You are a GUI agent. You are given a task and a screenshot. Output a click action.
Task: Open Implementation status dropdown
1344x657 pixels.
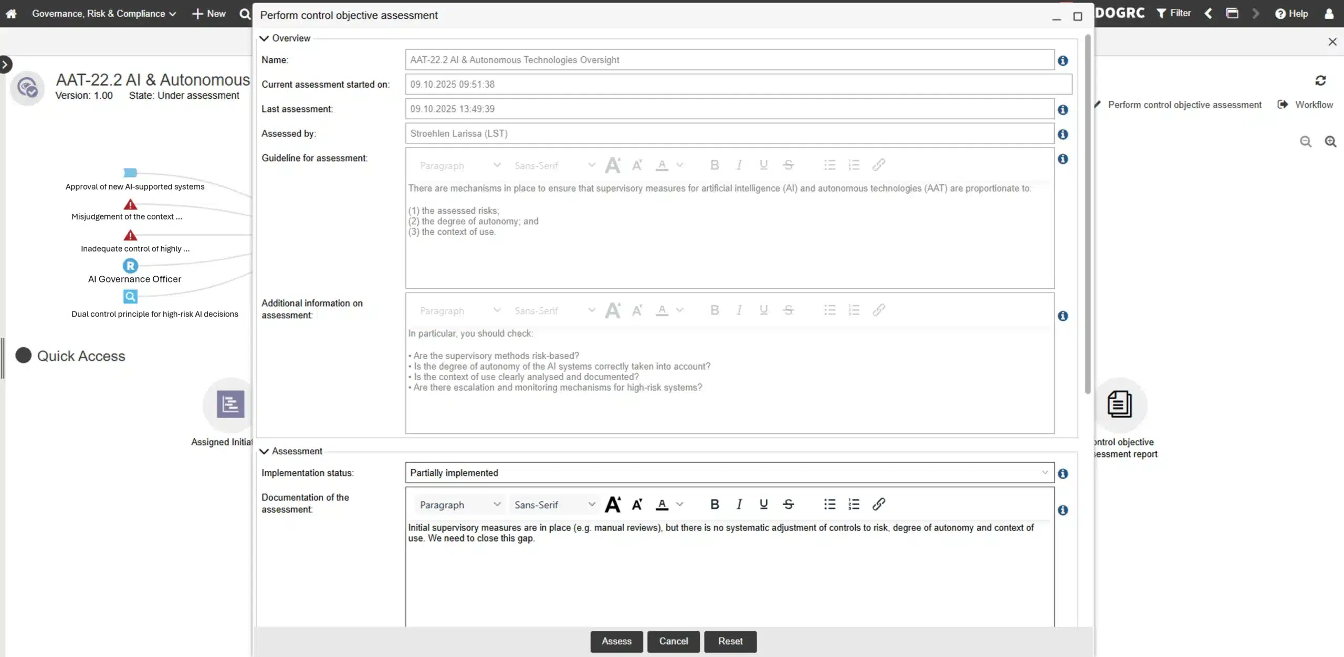point(729,473)
